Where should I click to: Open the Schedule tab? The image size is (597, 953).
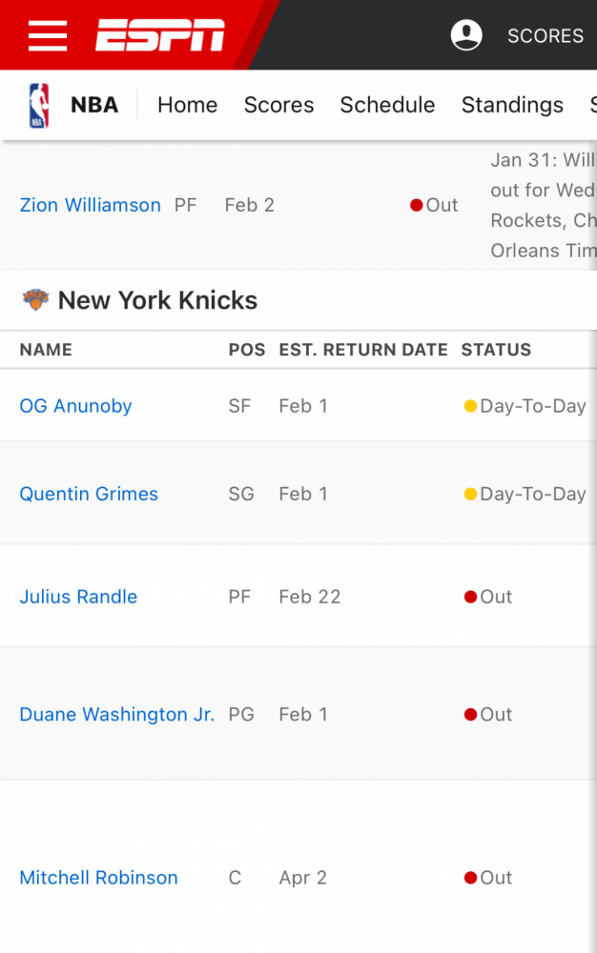click(x=387, y=105)
